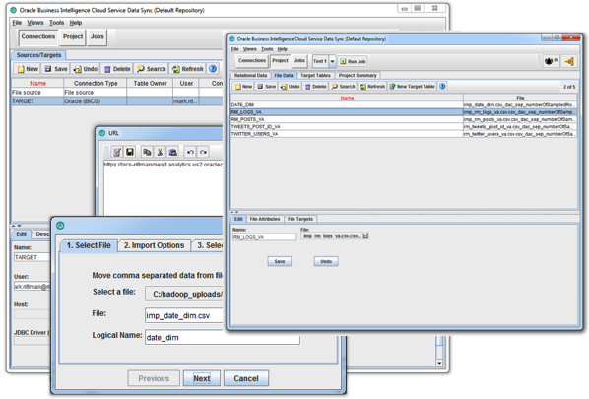
Task: Click undo arrow in URL dialog
Action: 190,152
